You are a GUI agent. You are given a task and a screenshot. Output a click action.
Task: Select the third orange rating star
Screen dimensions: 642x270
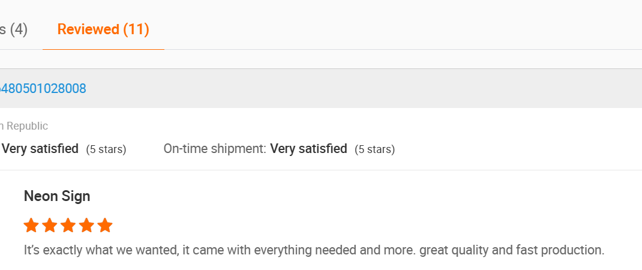pos(68,226)
